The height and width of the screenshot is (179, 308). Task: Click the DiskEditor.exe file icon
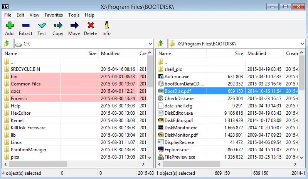[x=161, y=113]
